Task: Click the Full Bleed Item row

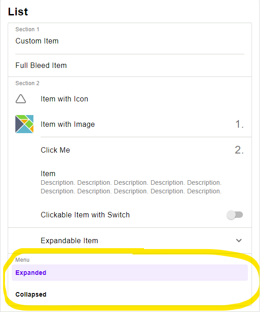Action: pyautogui.click(x=130, y=66)
